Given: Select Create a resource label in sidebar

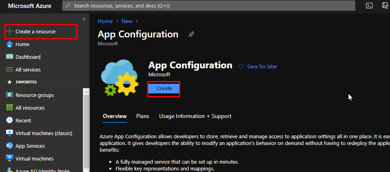Looking at the screenshot, I should click(35, 31).
